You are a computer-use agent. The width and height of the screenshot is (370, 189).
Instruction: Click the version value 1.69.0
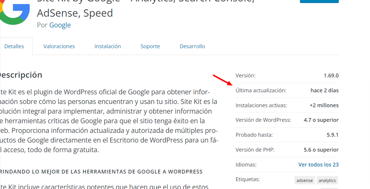coord(331,75)
